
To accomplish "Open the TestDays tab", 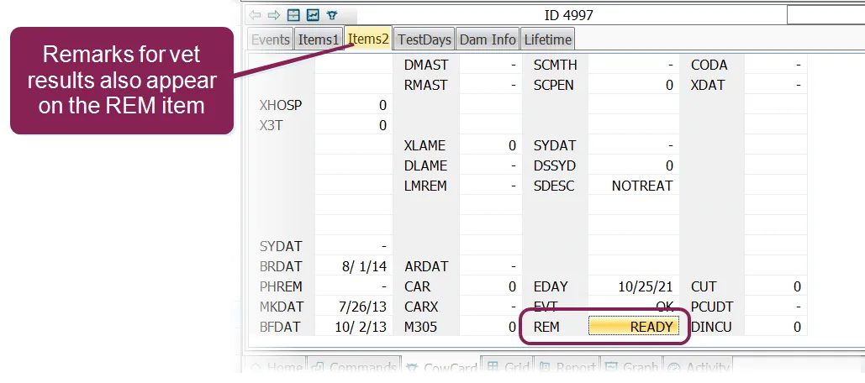I will click(425, 39).
